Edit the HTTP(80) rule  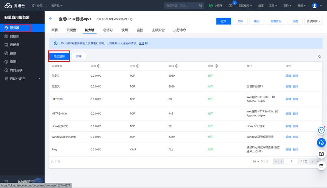click(288, 99)
